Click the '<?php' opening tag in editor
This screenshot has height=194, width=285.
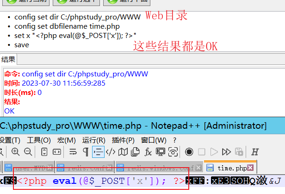tap(32, 181)
